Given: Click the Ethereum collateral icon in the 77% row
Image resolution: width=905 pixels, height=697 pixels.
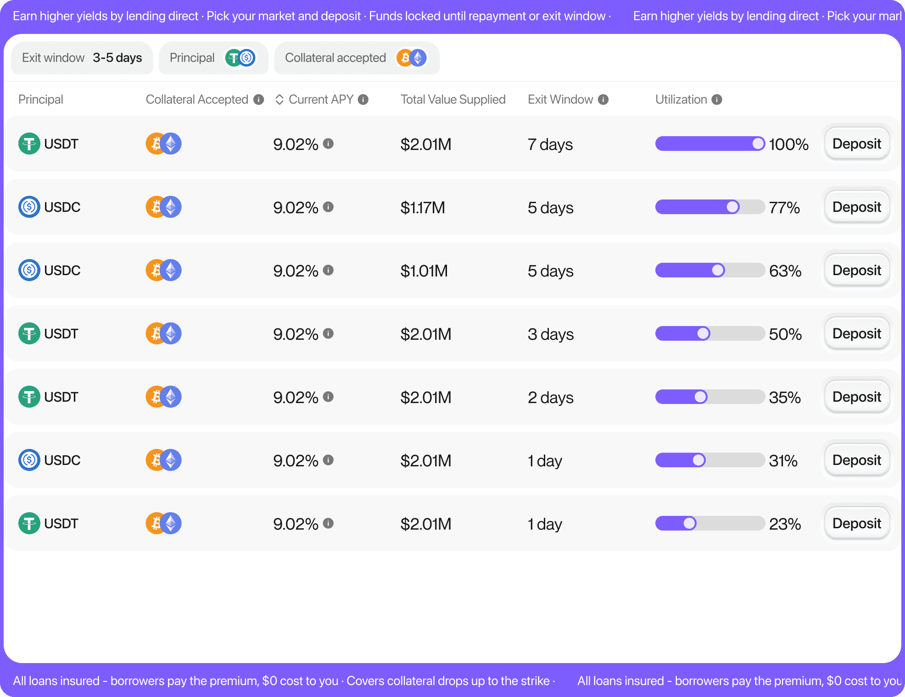Looking at the screenshot, I should coord(171,207).
